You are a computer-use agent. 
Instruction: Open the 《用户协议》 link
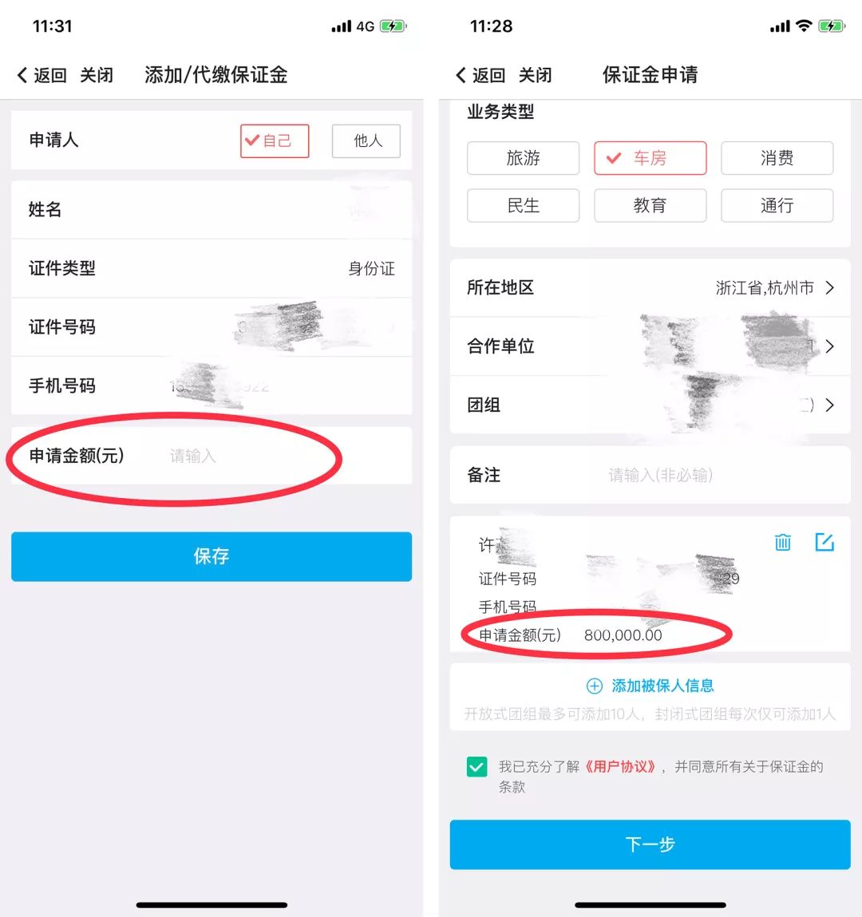coord(620,767)
